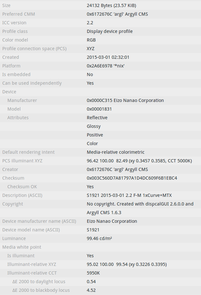Viewport: 201px width, 295px height.
Task: Select the Media white point row
Action: coord(100,247)
